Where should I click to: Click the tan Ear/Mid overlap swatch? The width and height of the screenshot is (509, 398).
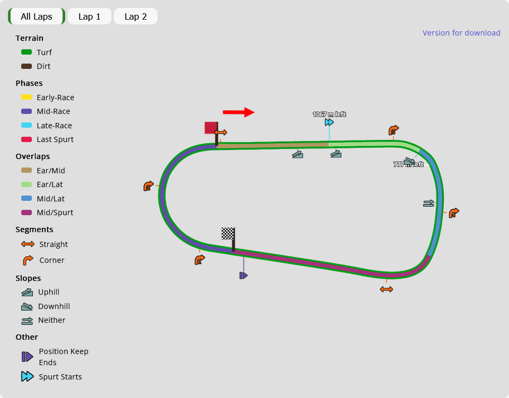(x=27, y=170)
